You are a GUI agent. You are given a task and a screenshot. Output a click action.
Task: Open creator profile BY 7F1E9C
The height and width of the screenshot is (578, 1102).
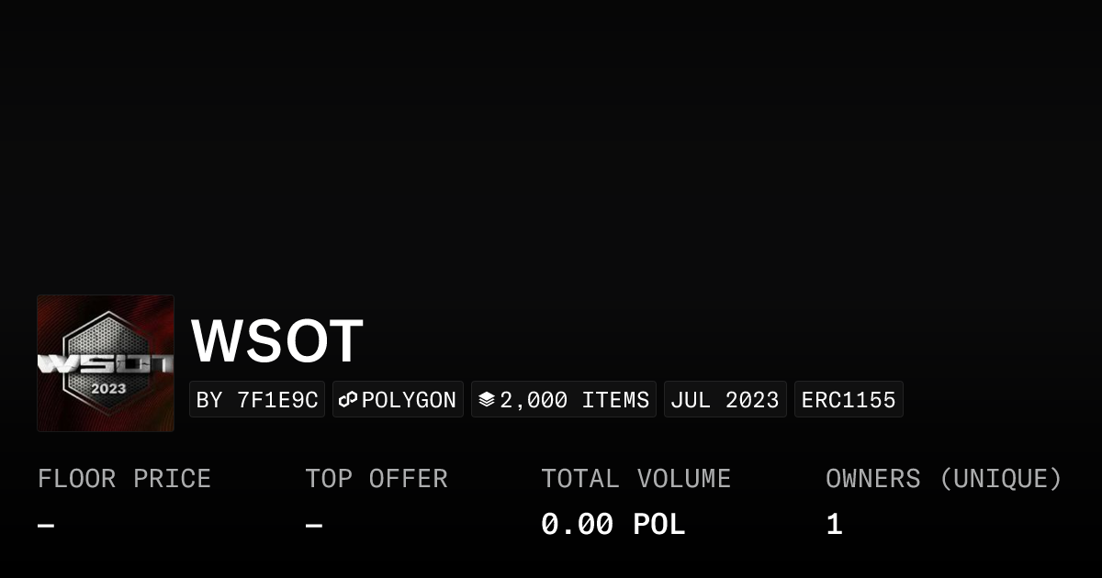[257, 400]
